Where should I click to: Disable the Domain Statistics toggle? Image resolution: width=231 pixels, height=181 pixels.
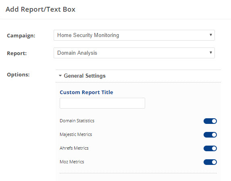tap(210, 121)
